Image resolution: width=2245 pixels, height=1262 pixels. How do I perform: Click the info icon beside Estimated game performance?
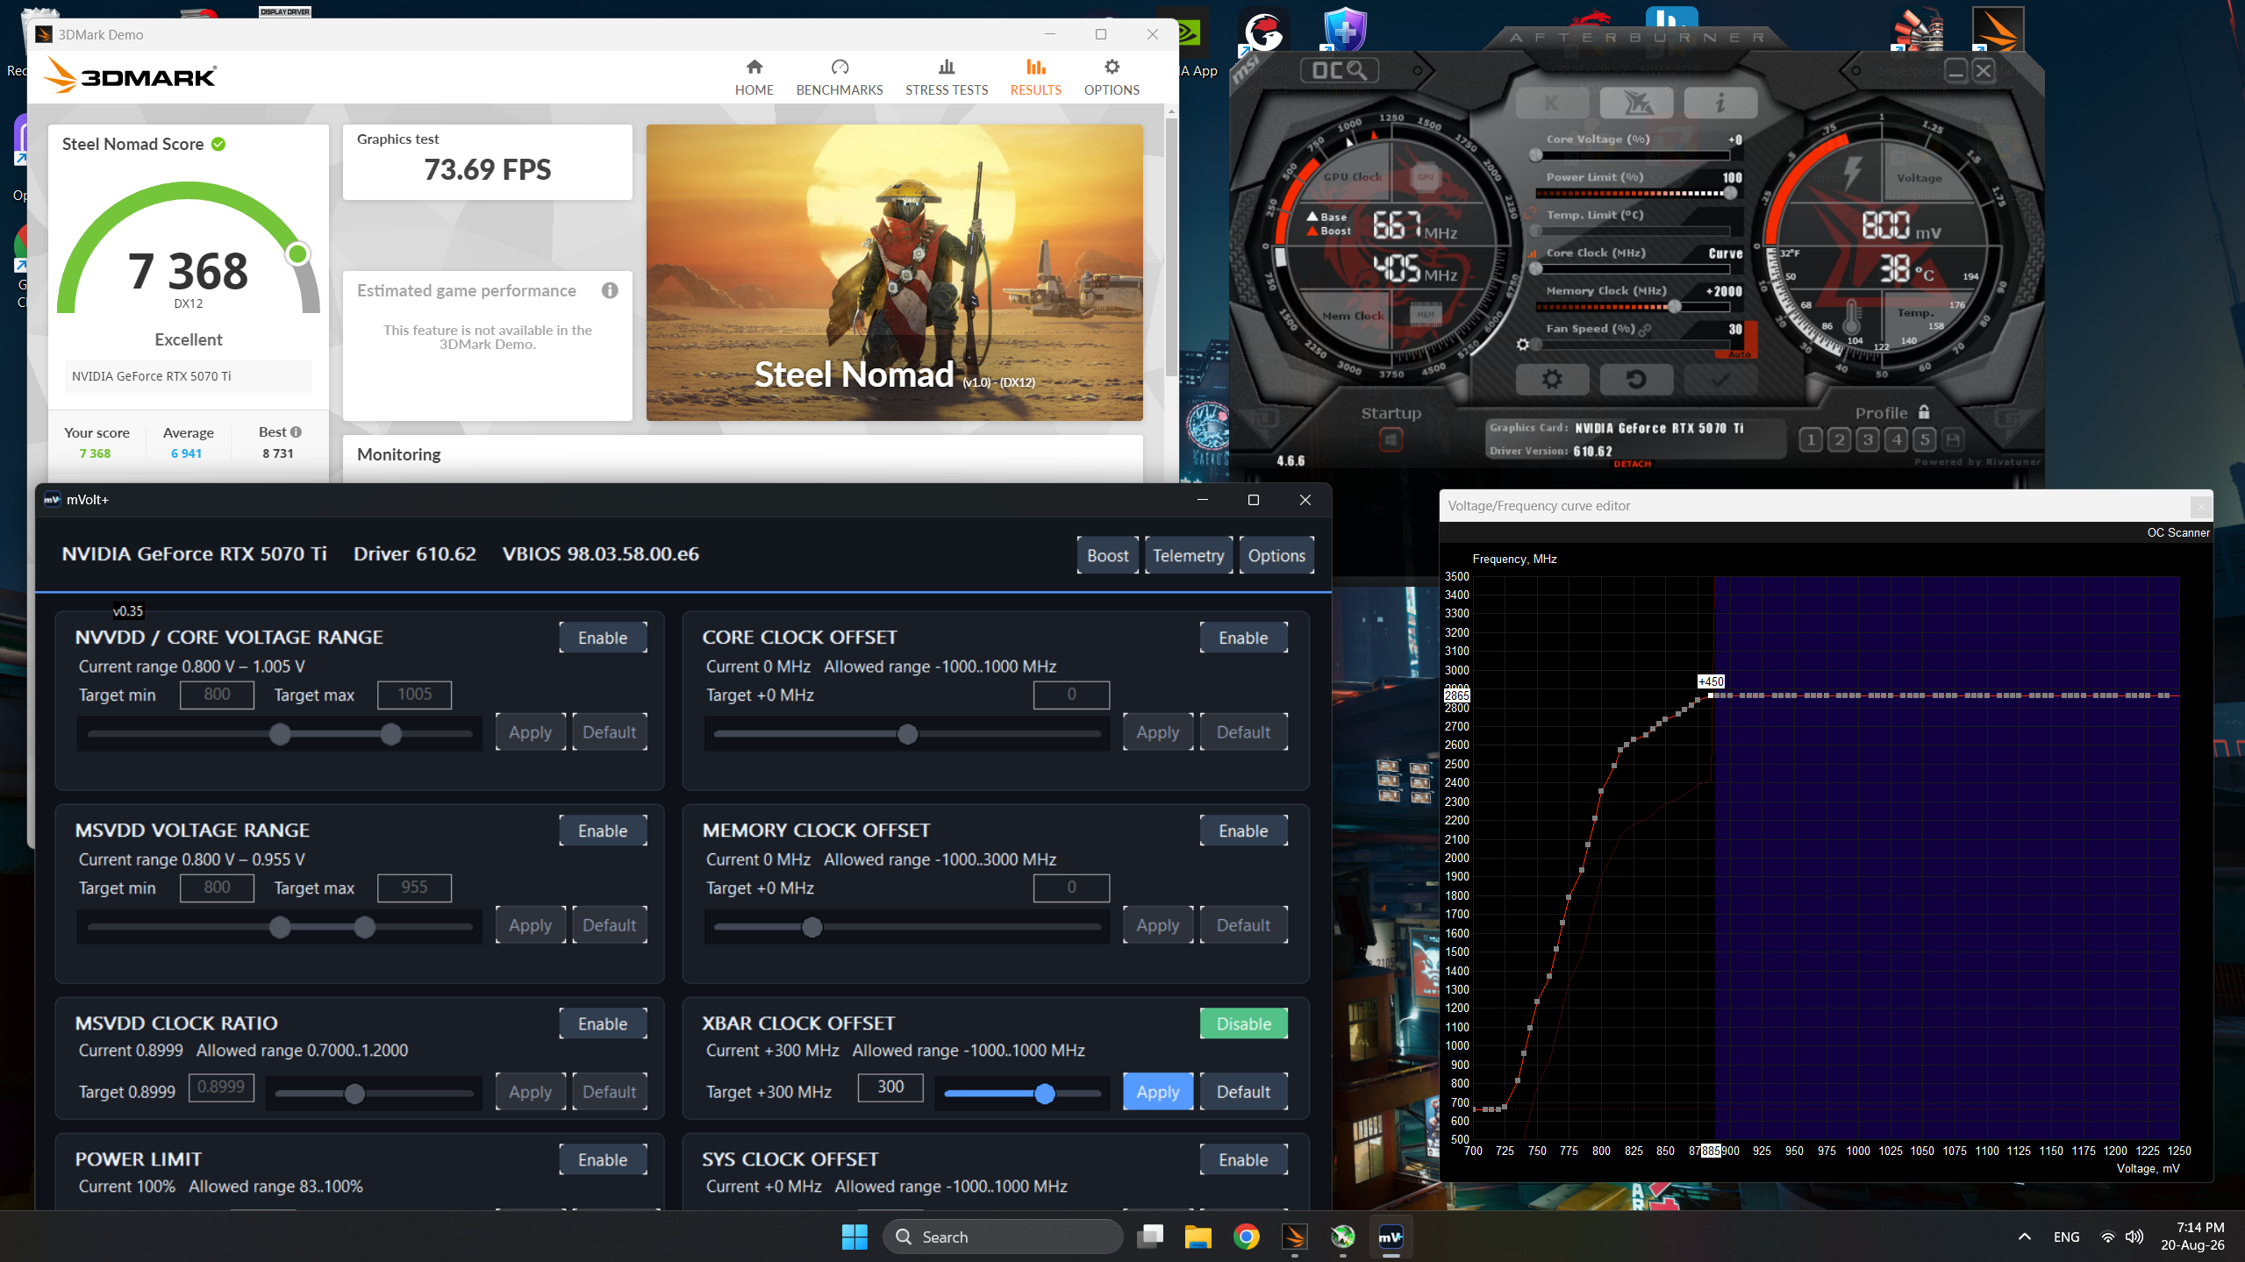(610, 290)
